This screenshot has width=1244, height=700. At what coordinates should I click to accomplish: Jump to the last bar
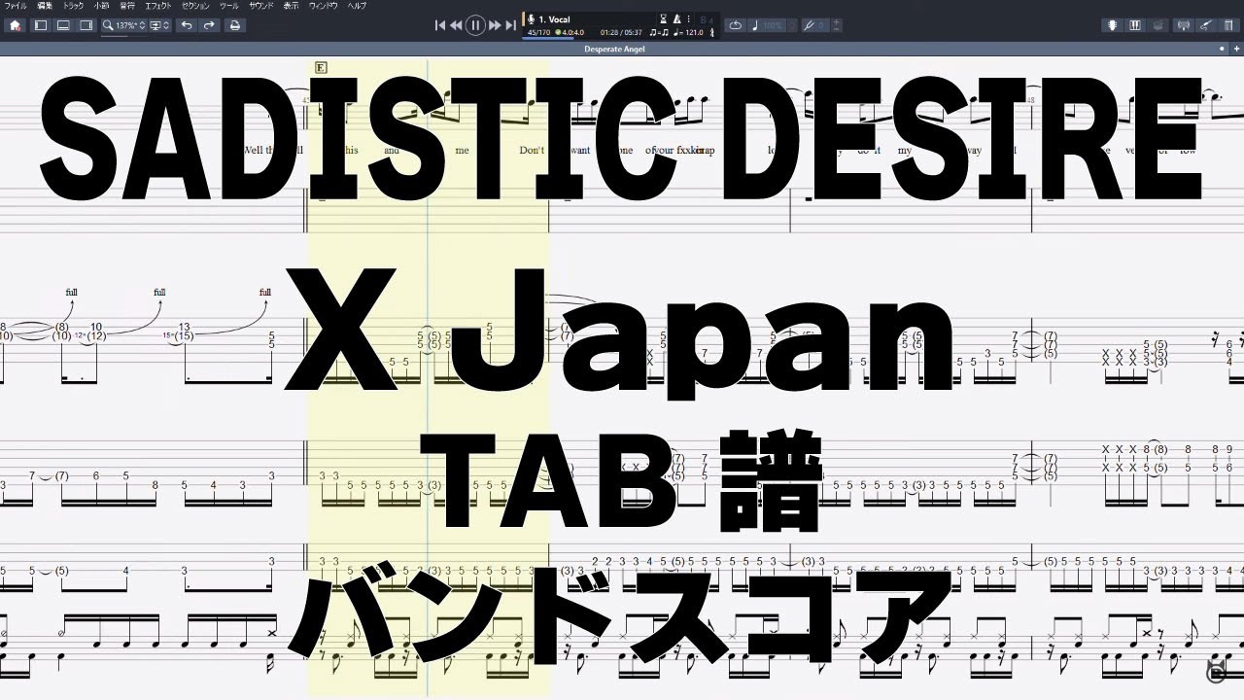[510, 25]
